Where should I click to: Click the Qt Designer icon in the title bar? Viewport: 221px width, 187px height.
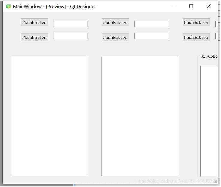(x=8, y=7)
